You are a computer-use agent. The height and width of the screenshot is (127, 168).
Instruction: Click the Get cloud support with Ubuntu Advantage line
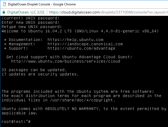click(x=69, y=57)
